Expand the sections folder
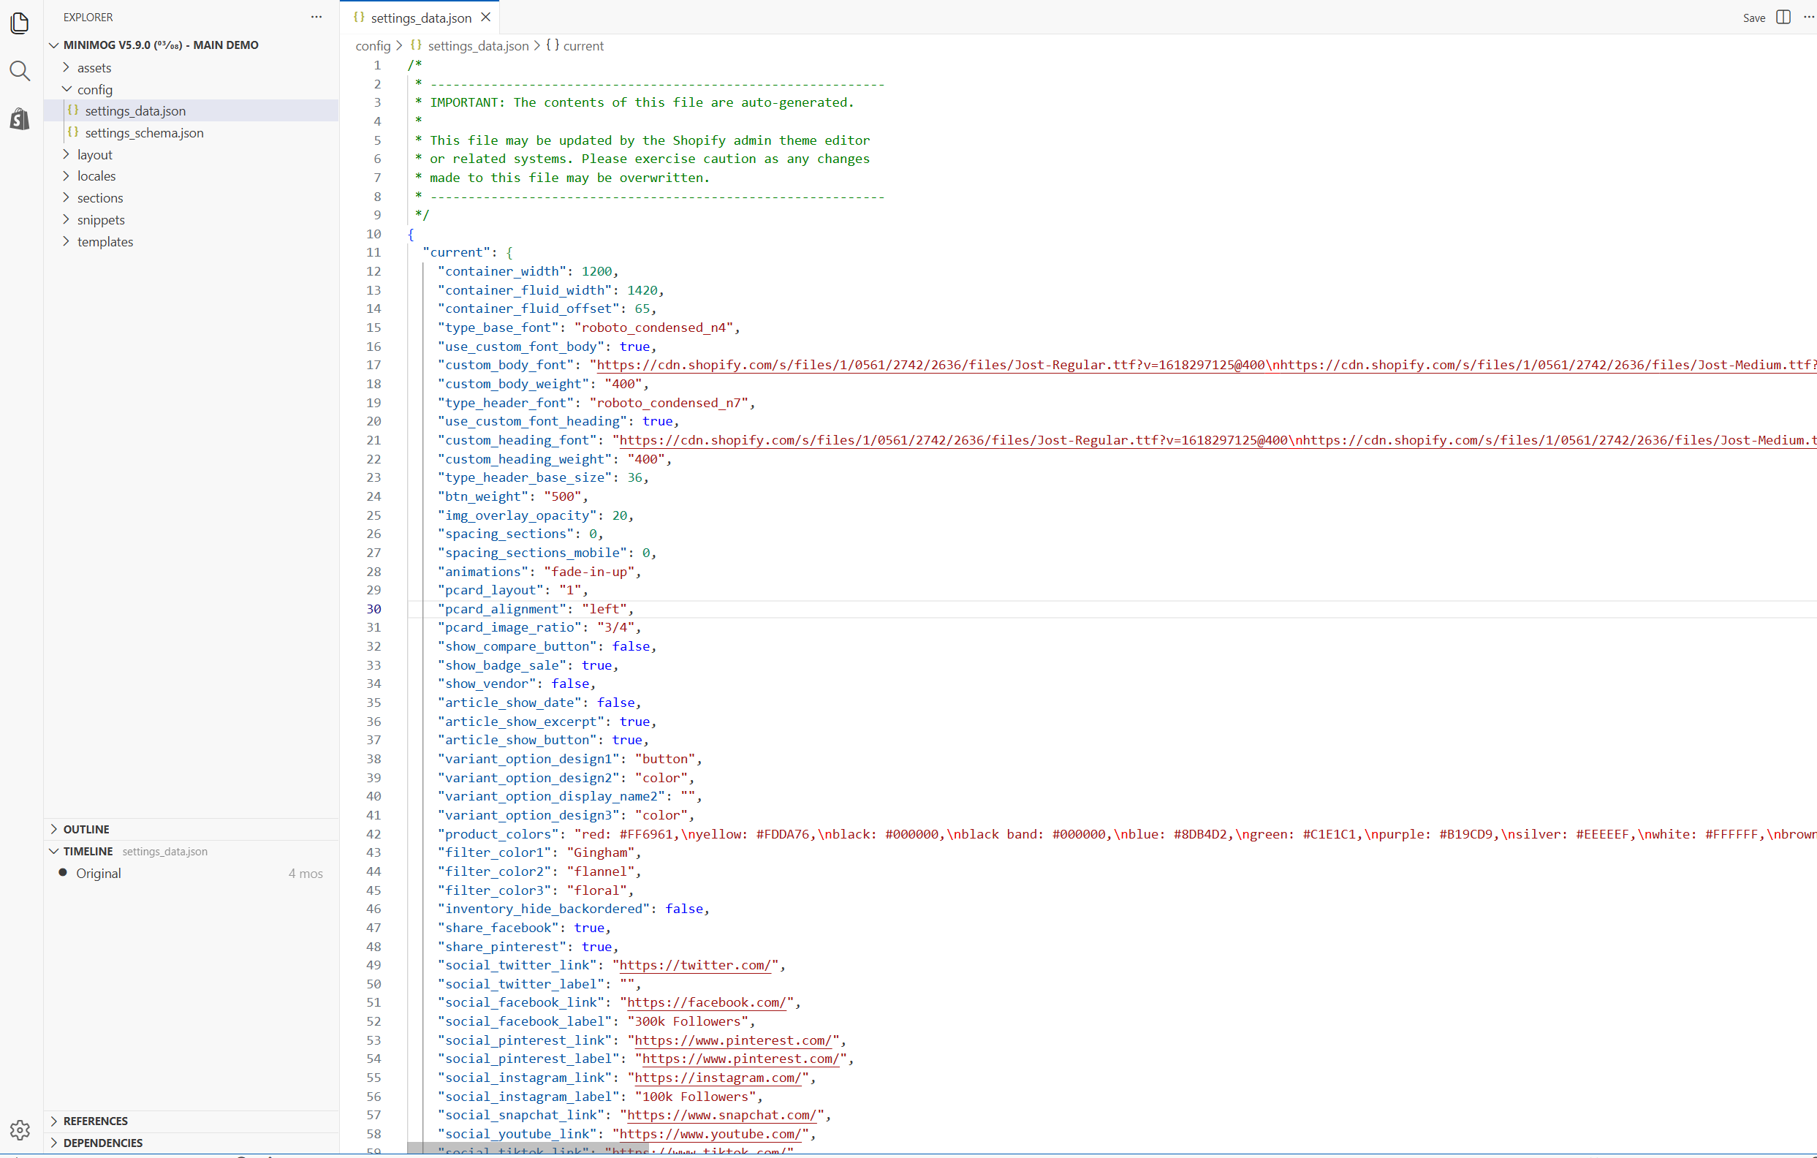Screen dimensions: 1817x1158 coord(99,198)
